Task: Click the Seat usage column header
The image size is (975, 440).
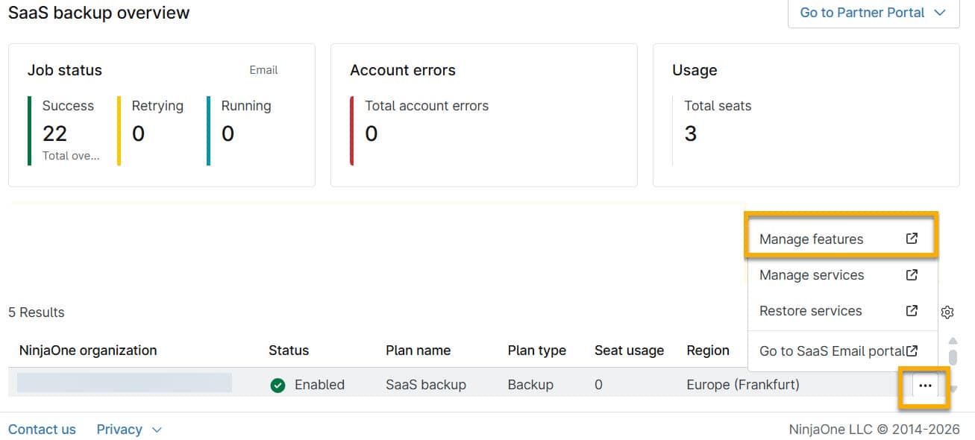Action: (x=629, y=351)
